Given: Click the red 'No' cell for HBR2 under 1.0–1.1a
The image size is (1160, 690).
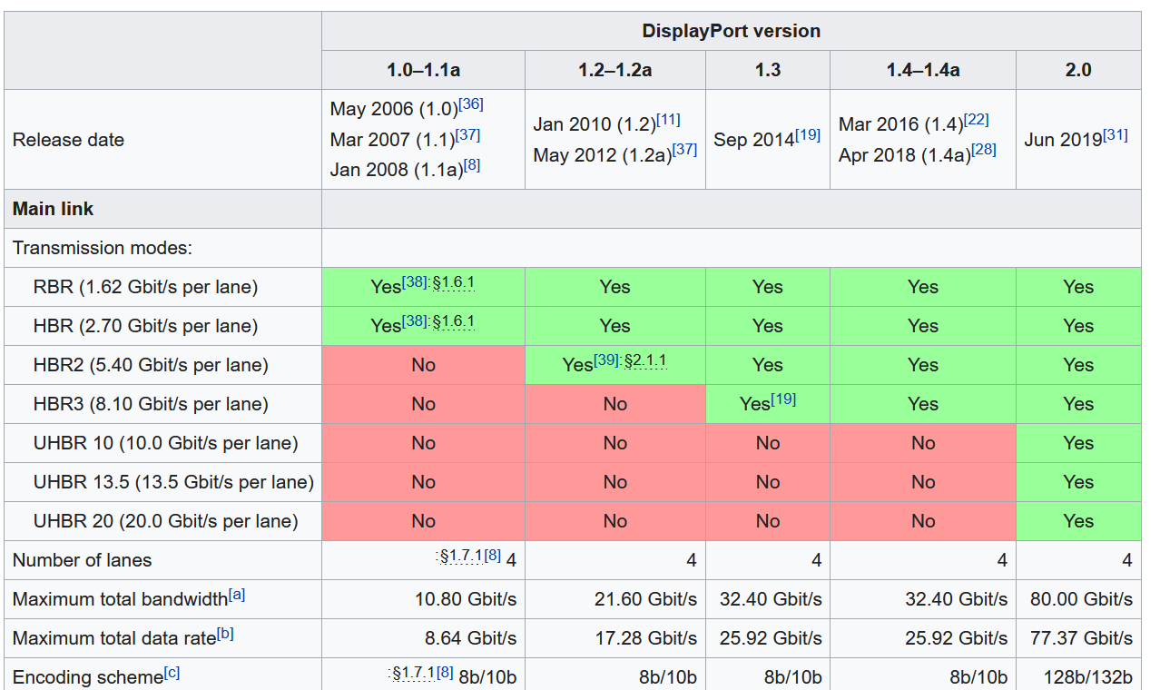Looking at the screenshot, I should pos(423,365).
